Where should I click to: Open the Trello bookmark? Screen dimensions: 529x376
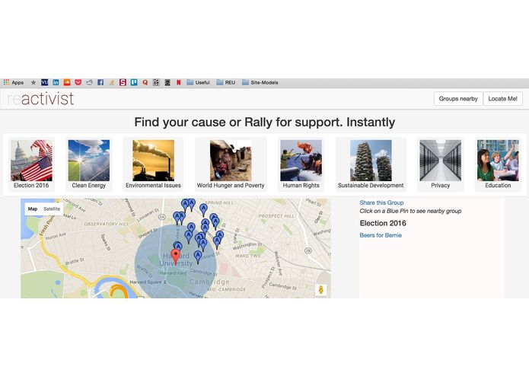(134, 82)
